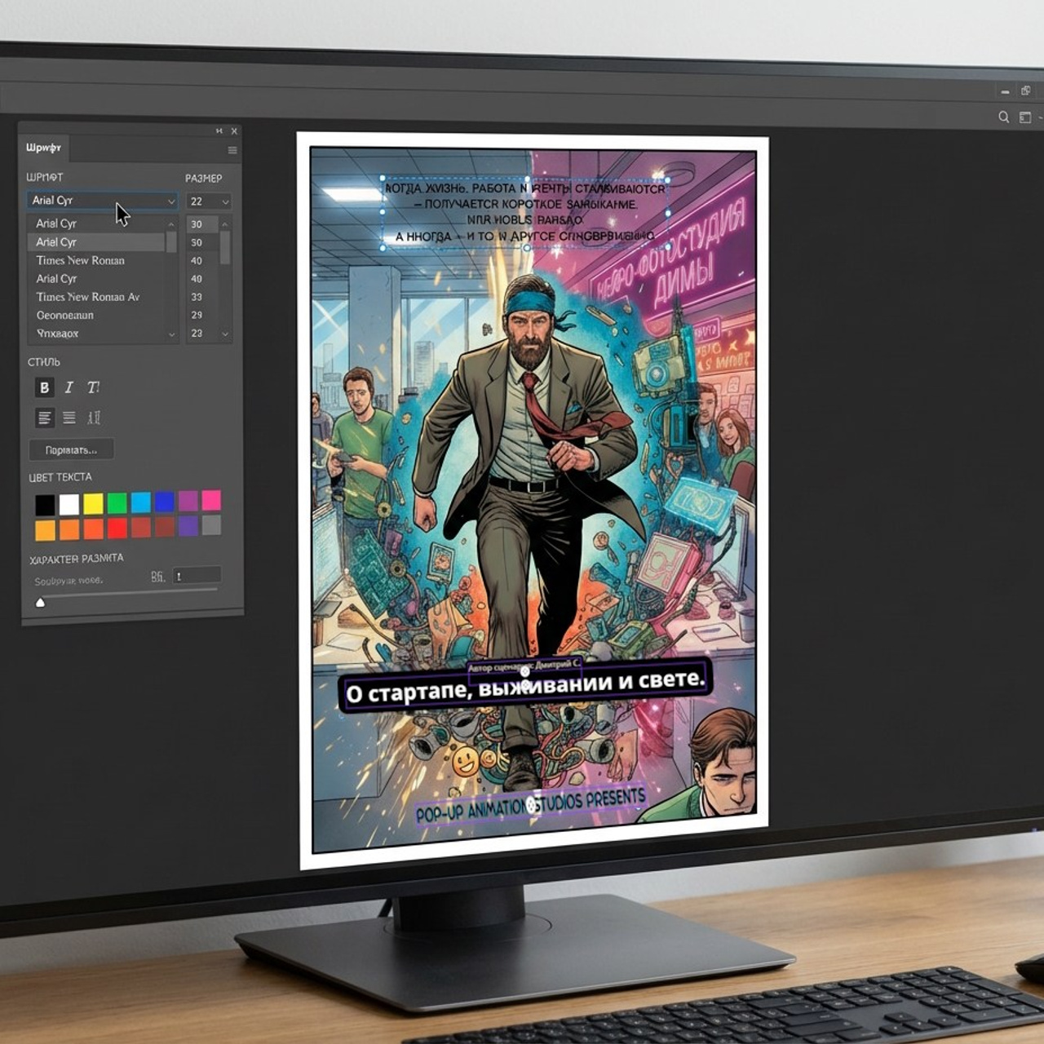Enable left text alignment

click(x=45, y=418)
